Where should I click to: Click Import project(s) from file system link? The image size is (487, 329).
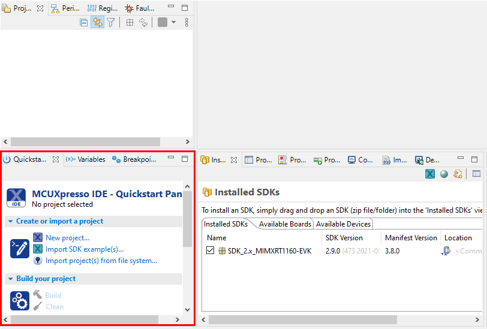click(101, 261)
